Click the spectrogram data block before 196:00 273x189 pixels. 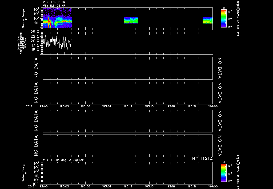tap(207, 20)
